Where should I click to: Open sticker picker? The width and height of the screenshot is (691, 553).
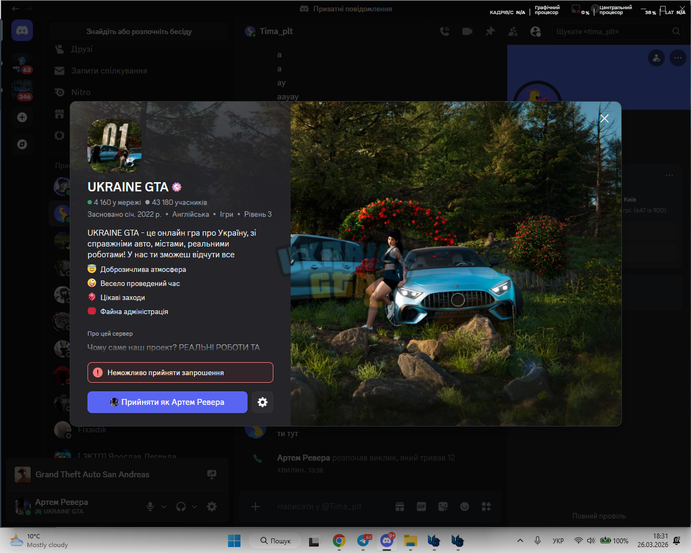click(x=443, y=507)
